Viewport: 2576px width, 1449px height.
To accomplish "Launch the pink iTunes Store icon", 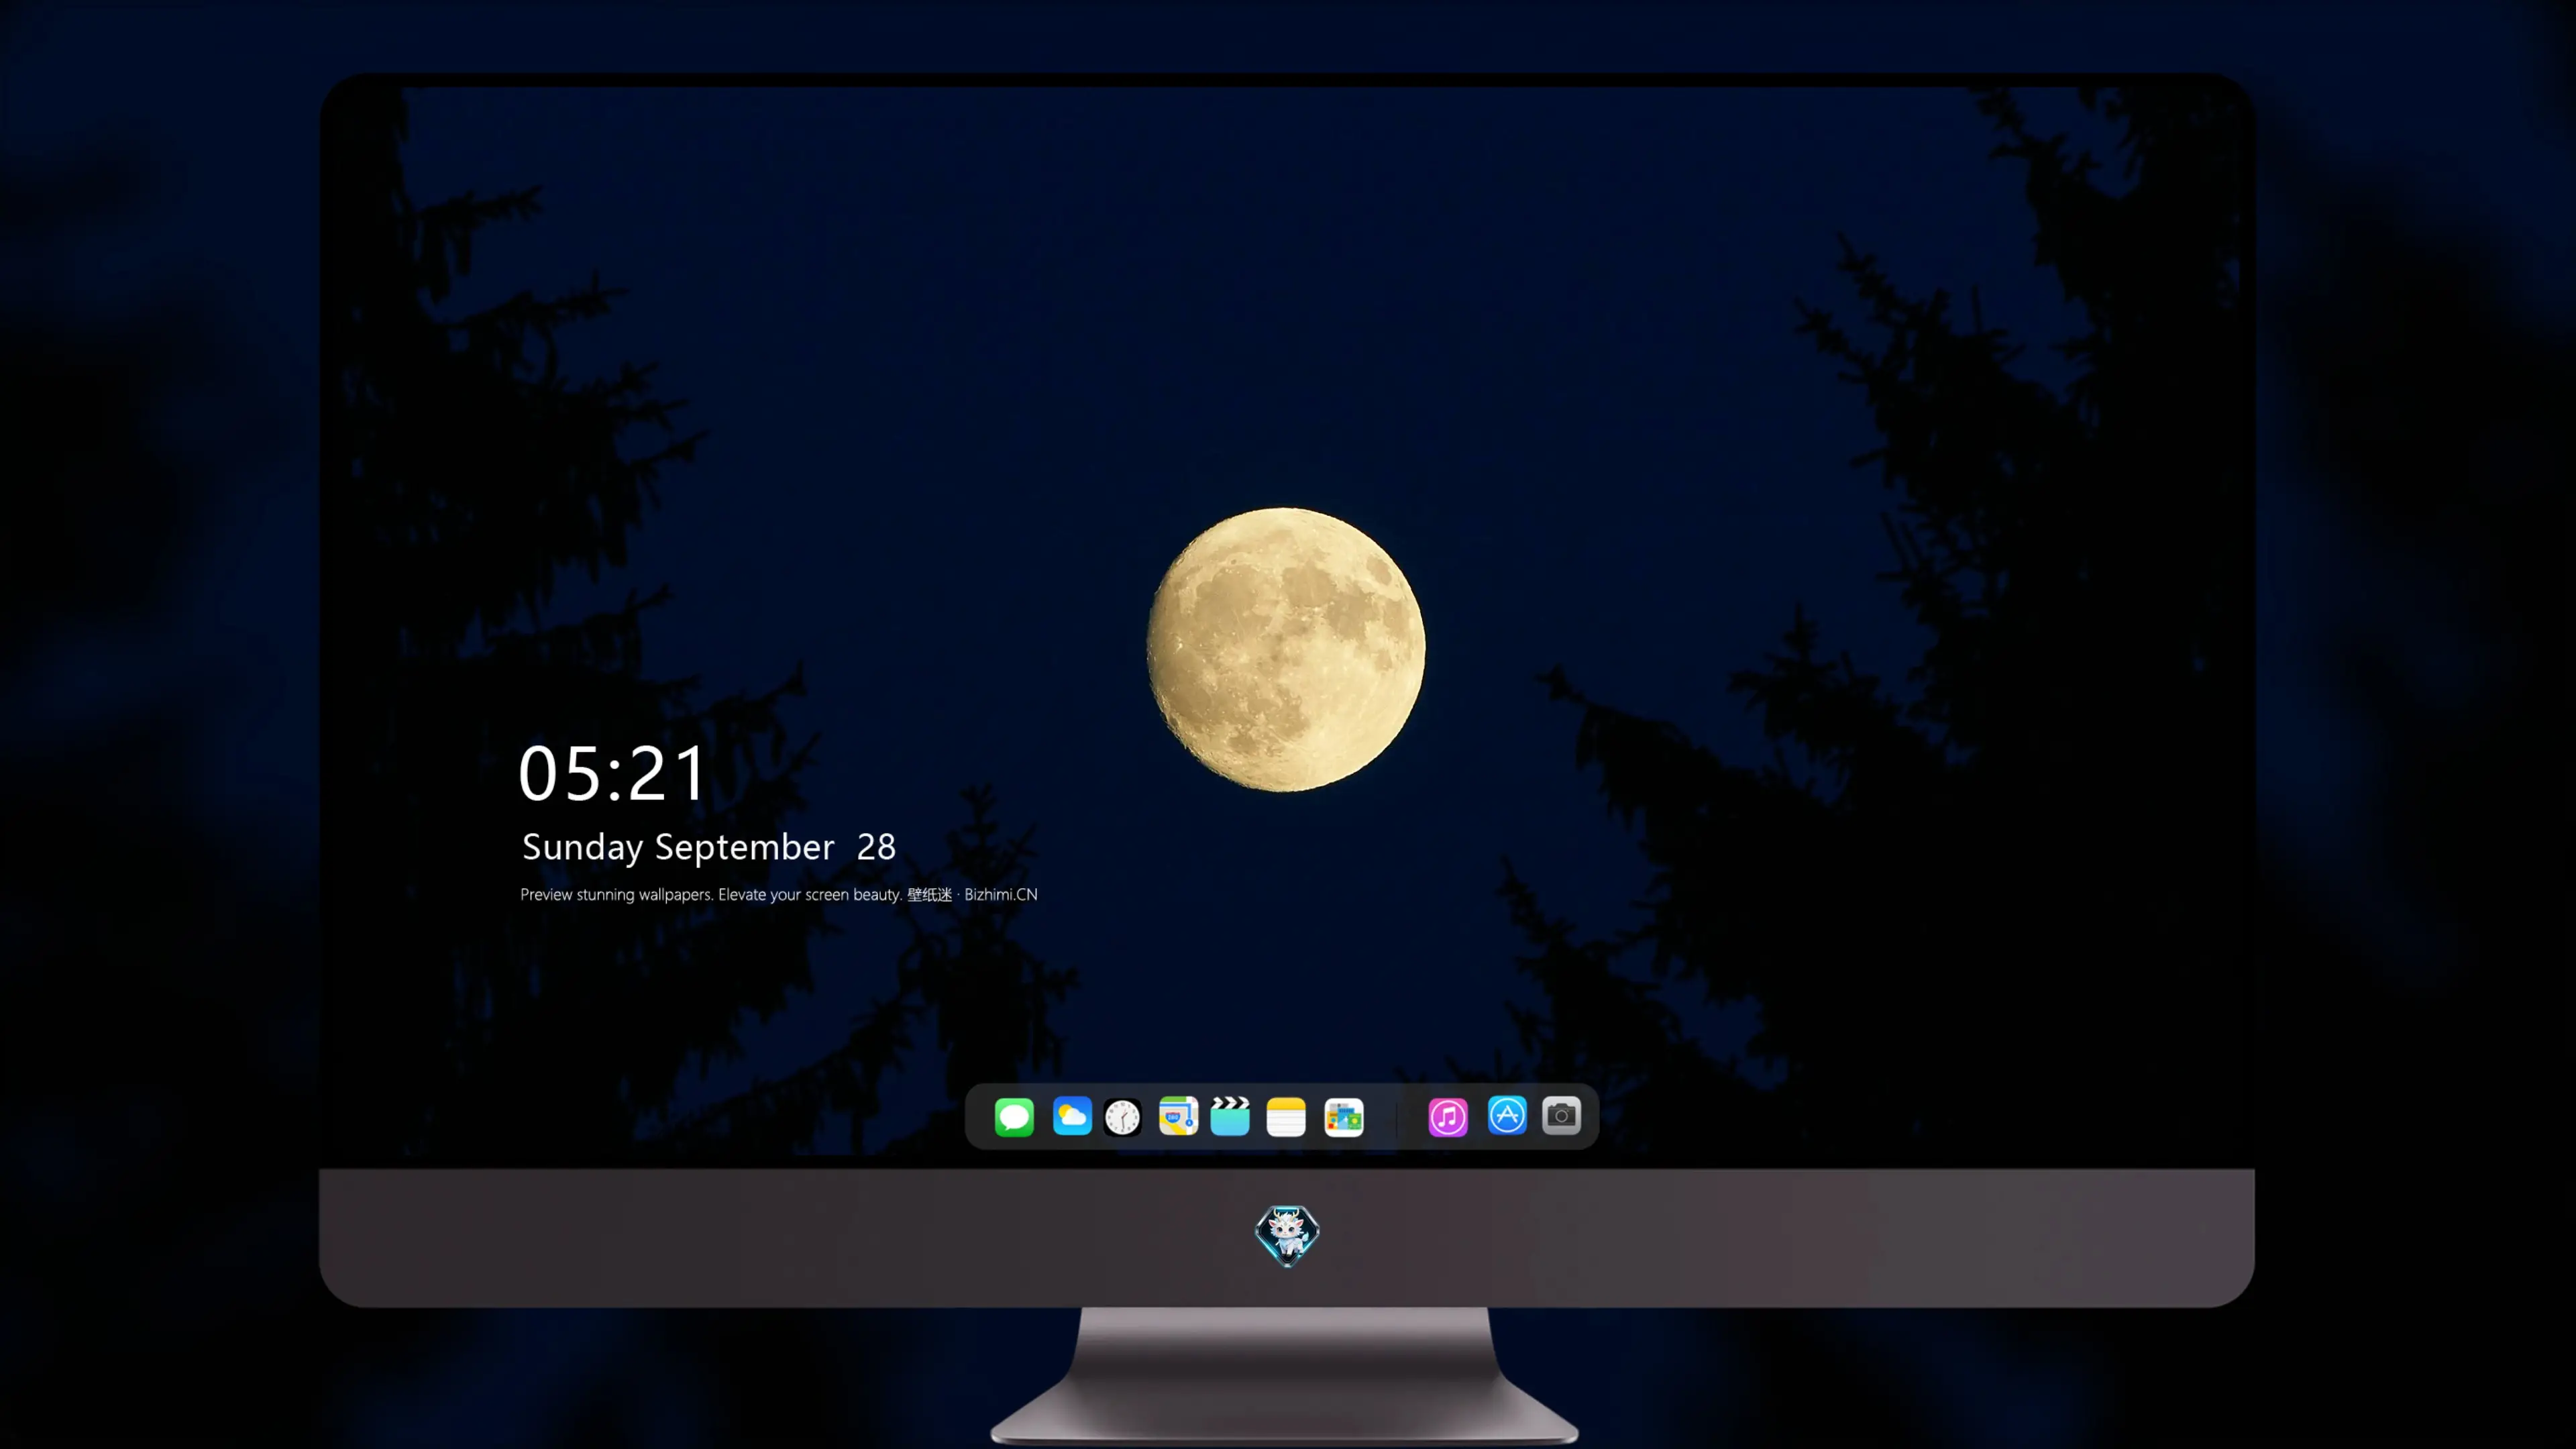I will (x=1448, y=1116).
